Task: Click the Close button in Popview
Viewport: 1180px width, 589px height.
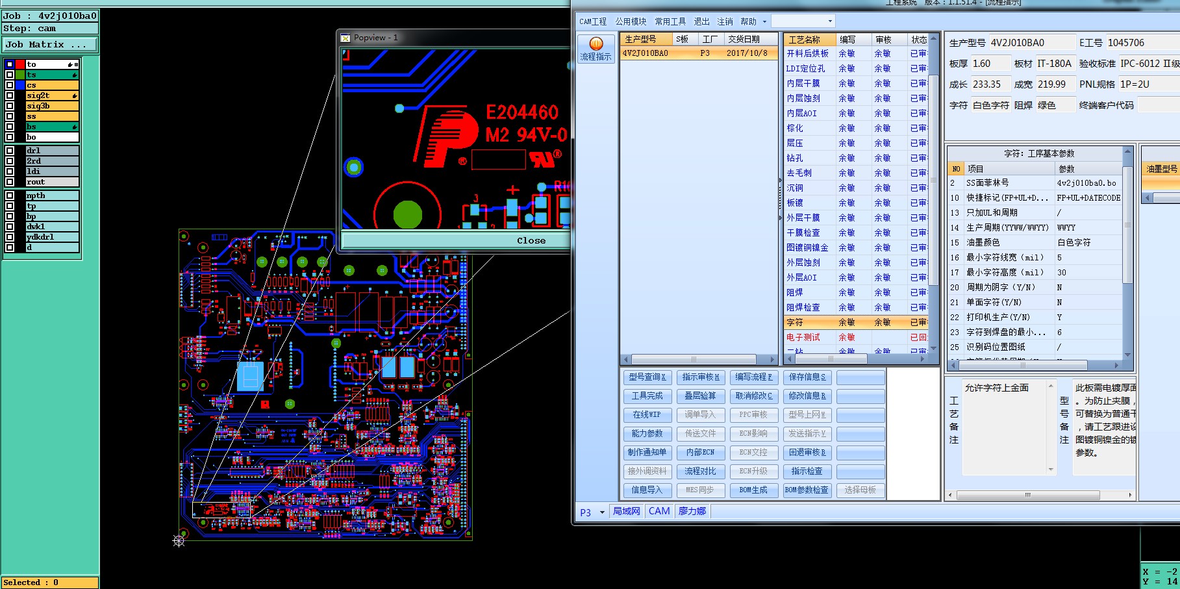Action: (531, 241)
